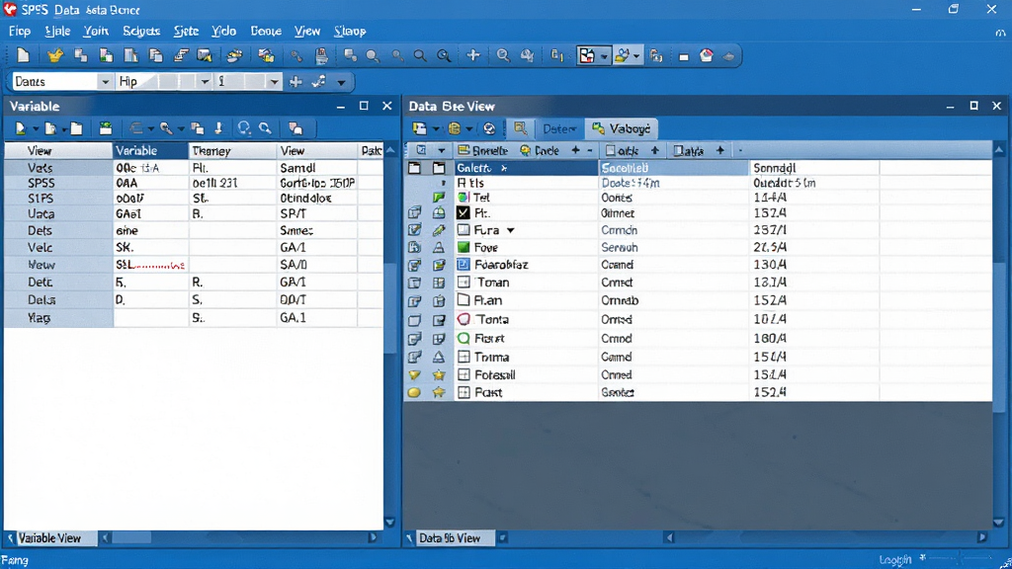Click the printer icon in the main toolbar
Image resolution: width=1012 pixels, height=569 pixels.
(321, 56)
